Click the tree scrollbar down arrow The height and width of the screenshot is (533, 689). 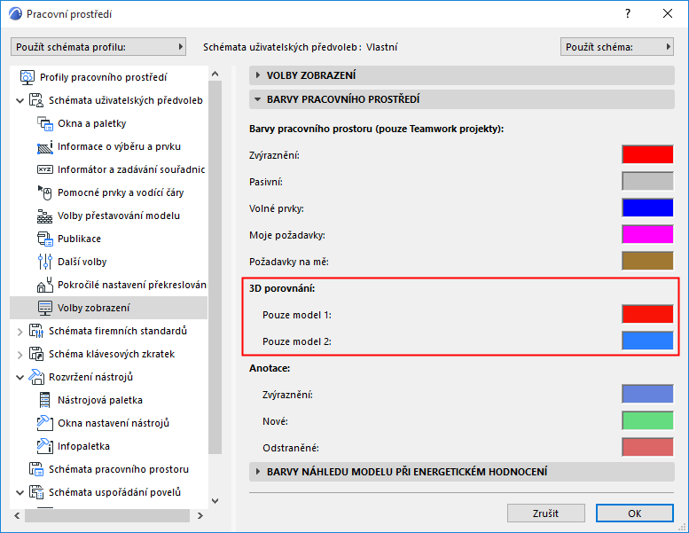click(215, 500)
